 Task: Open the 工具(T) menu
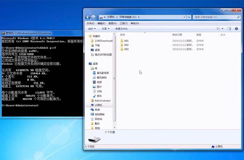[x=123, y=23]
